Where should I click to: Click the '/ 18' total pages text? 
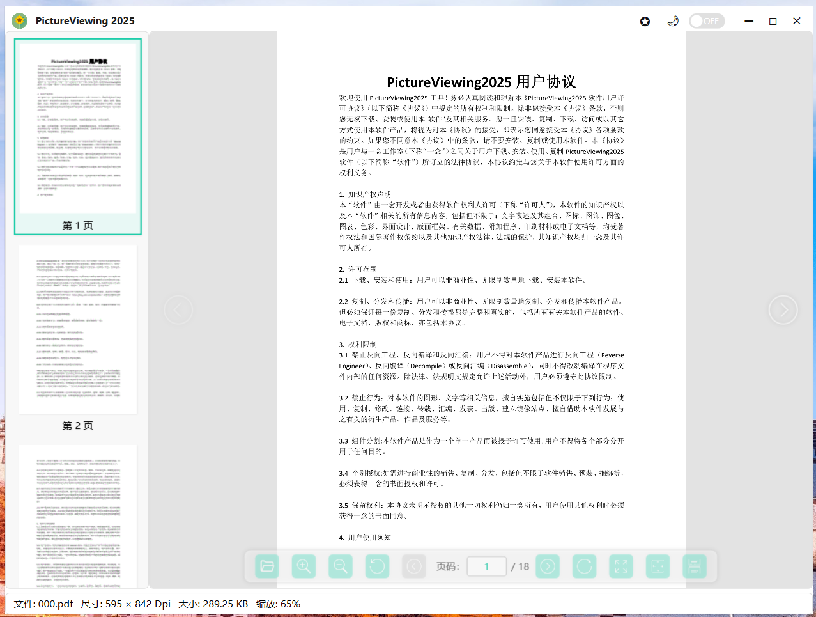pyautogui.click(x=520, y=566)
